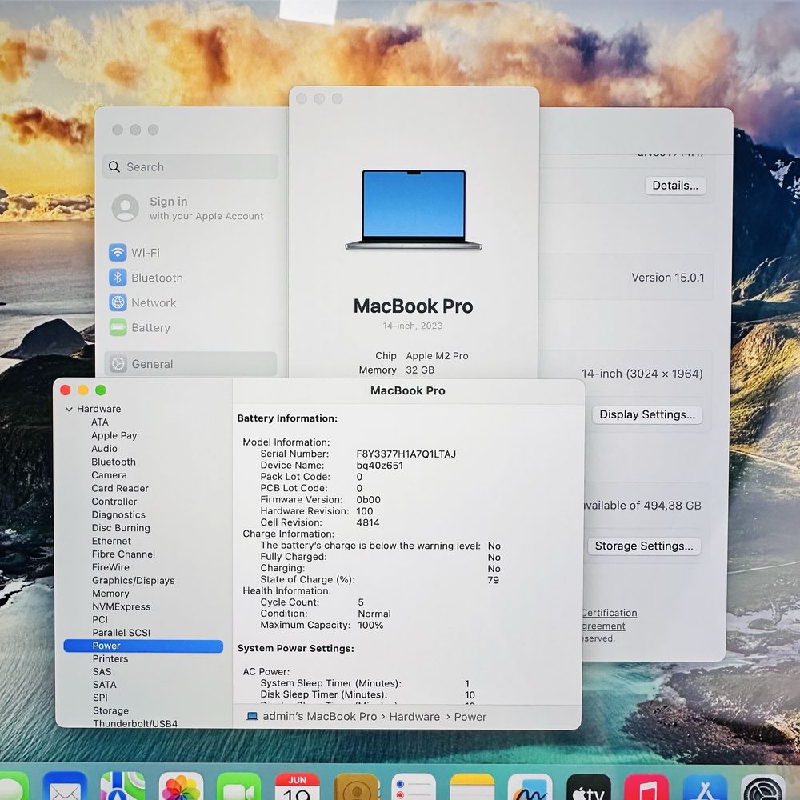The image size is (800, 800).
Task: Select ATA in the Hardware list
Action: point(99,422)
